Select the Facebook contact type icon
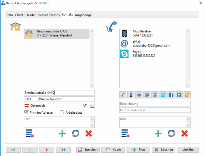 coord(171,95)
